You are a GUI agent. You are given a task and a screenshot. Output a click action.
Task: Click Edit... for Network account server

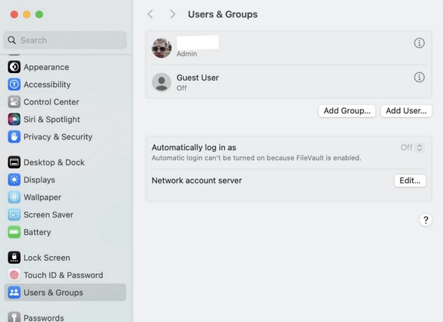click(410, 180)
